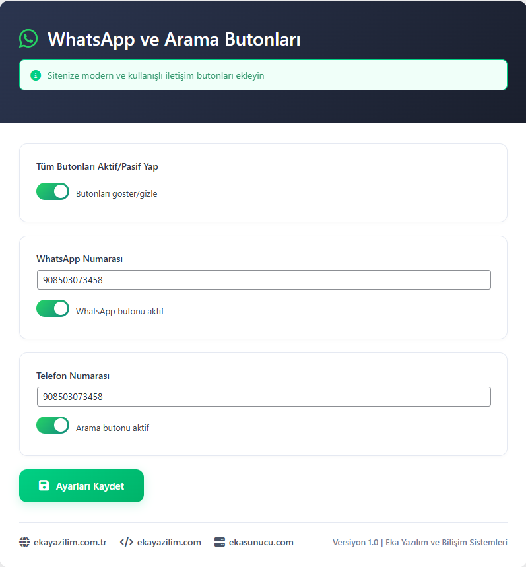Save settings with Ayarları Kaydet button
526x567 pixels.
click(81, 486)
